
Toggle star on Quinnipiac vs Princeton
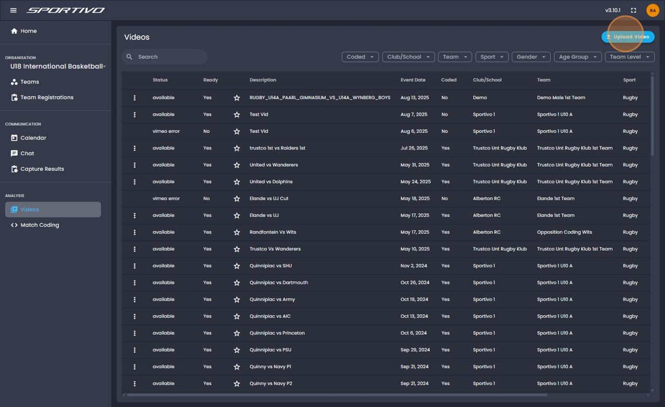(x=237, y=333)
